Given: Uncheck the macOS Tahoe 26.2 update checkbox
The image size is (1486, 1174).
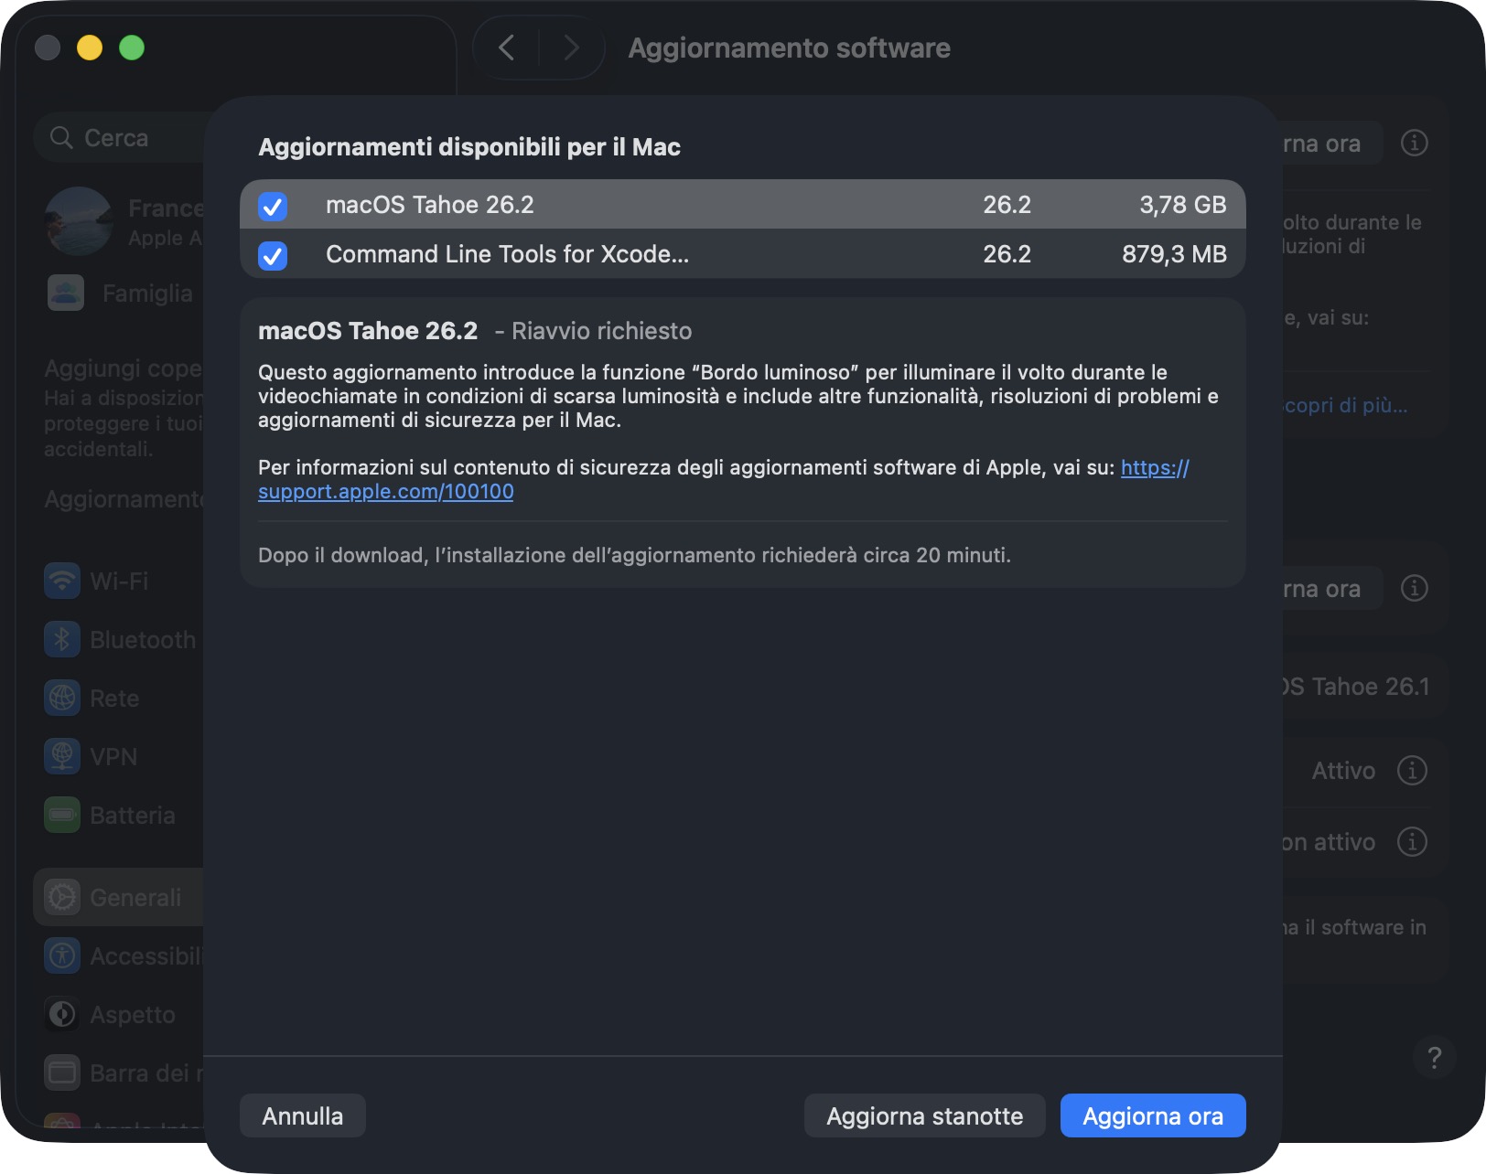Looking at the screenshot, I should (x=273, y=207).
